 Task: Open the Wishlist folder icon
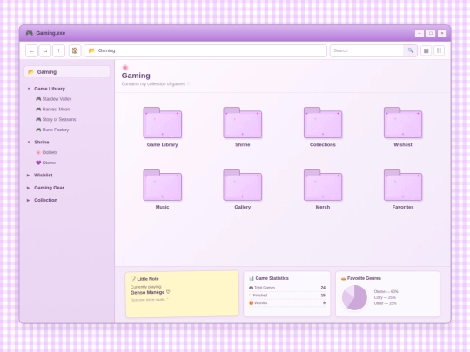point(403,123)
